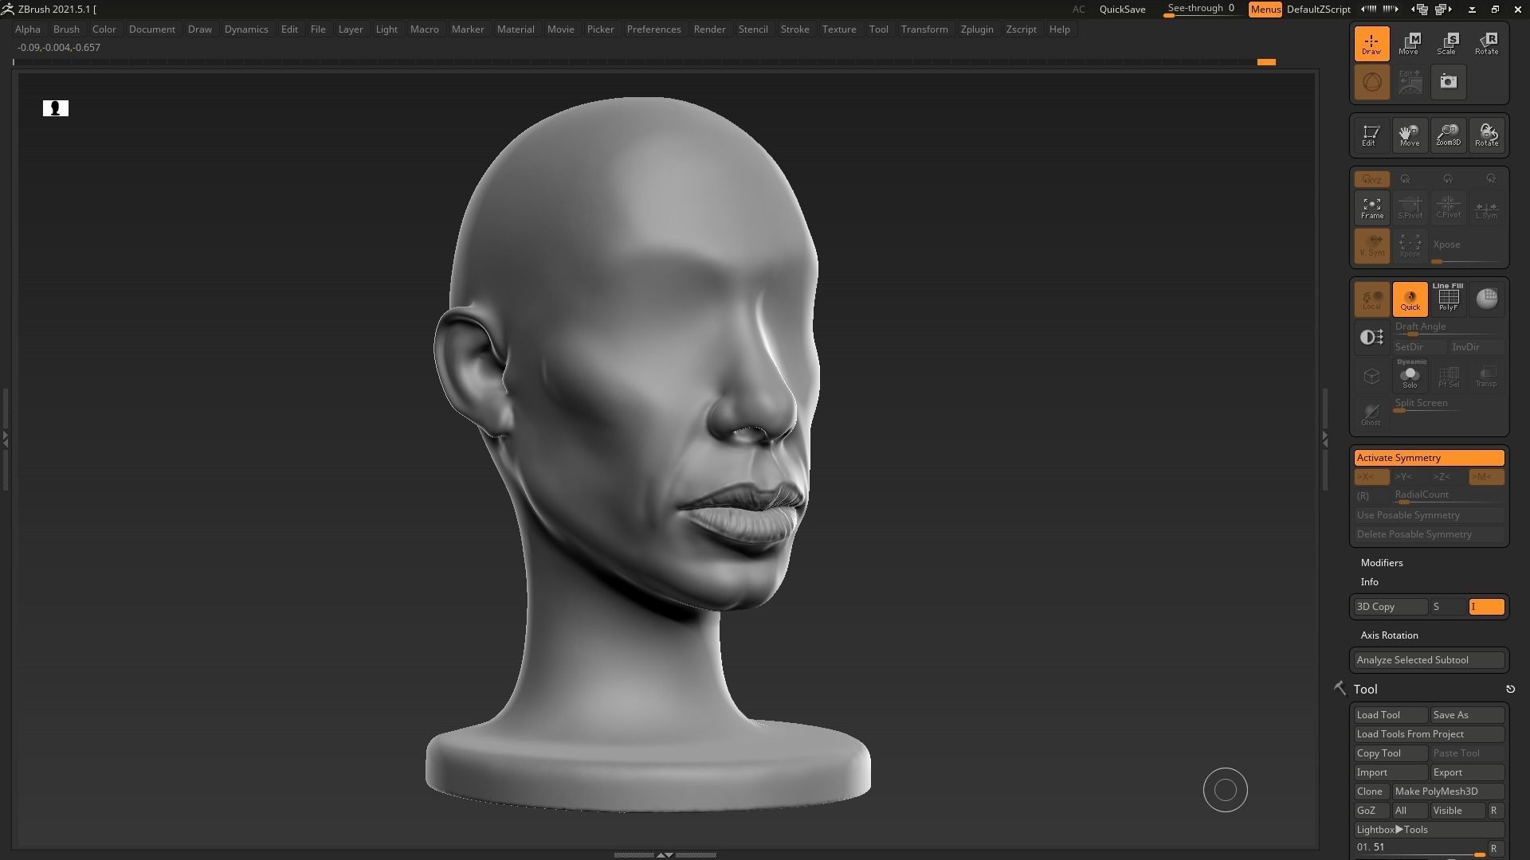Open the Zplugin menu

(977, 29)
